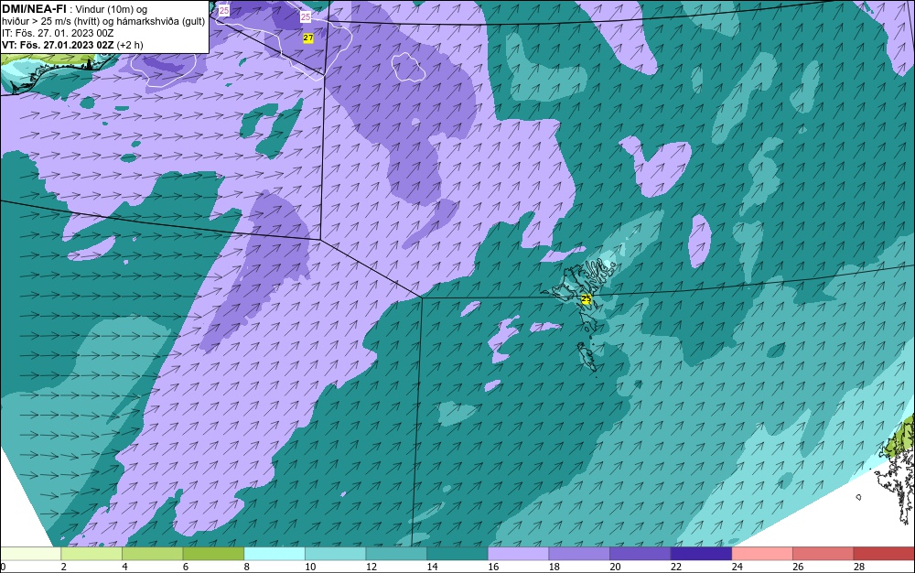Image resolution: width=915 pixels, height=573 pixels.
Task: Click the 26–28 m/s salmon red legend swatch
Action: (x=823, y=553)
